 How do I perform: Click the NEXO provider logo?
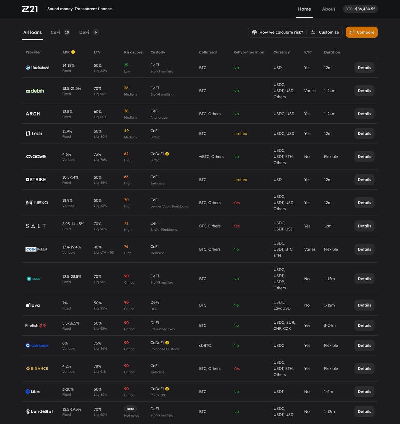(x=37, y=202)
